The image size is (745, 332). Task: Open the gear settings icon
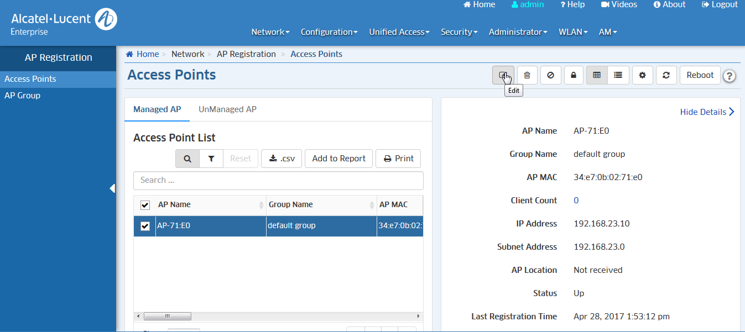[x=642, y=75]
